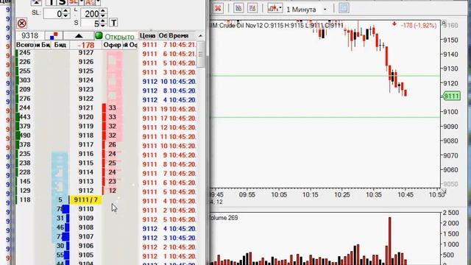The height and width of the screenshot is (265, 471).
Task: Click into the SL input field
Action: 53,13
